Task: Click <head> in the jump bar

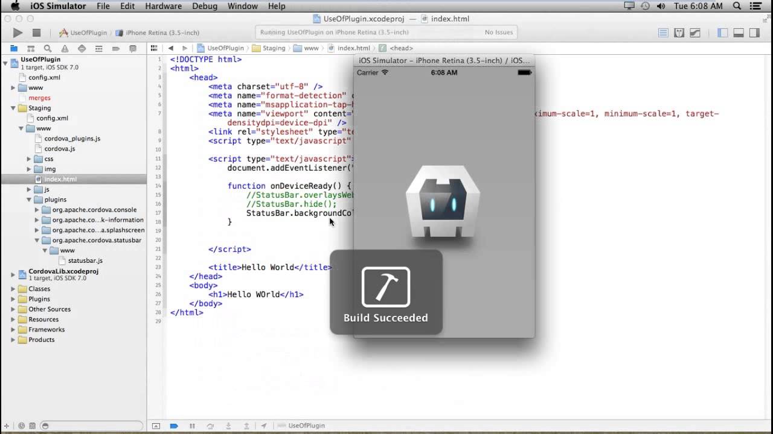Action: (396, 48)
